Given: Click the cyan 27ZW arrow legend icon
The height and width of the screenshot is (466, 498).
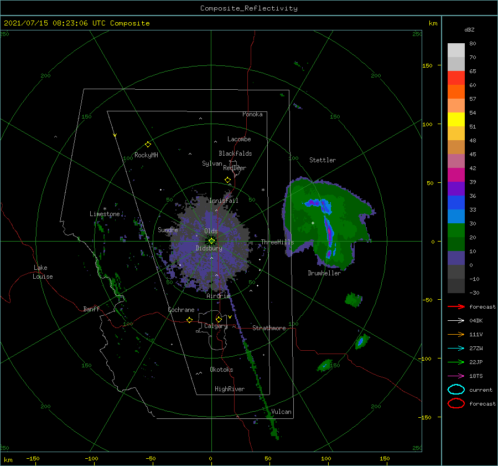Looking at the screenshot, I should tap(456, 349).
